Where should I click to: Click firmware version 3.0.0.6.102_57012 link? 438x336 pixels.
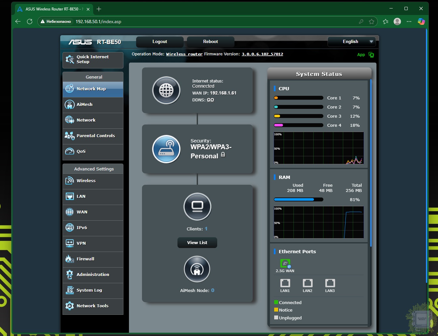click(x=262, y=54)
